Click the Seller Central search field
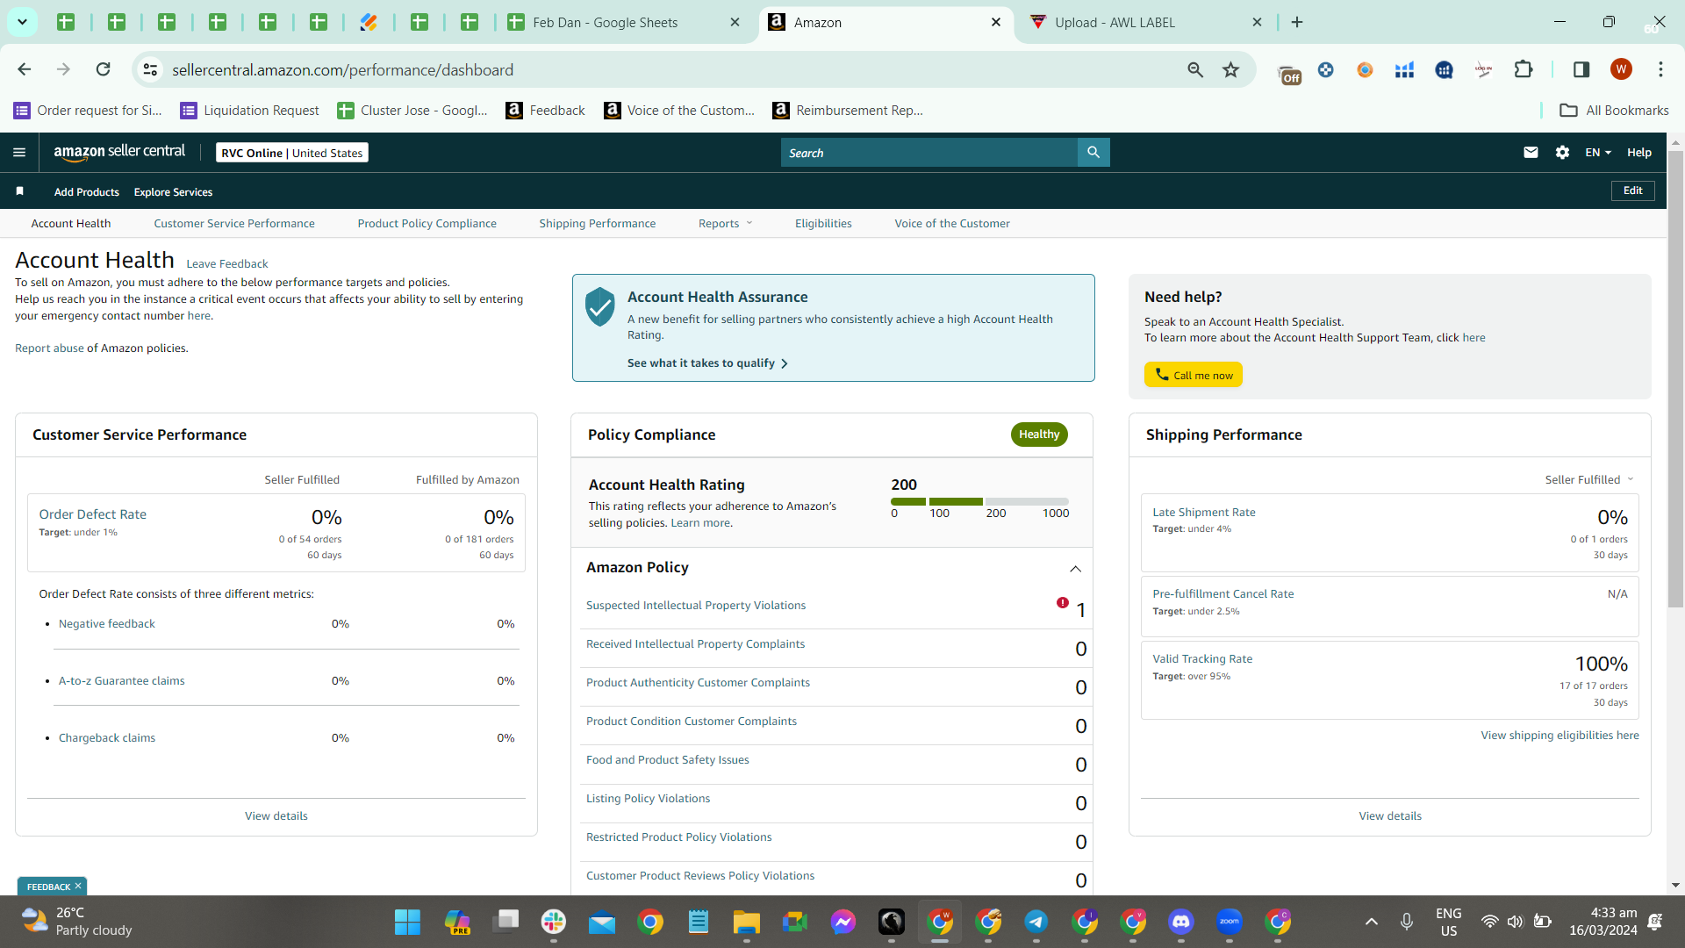This screenshot has height=948, width=1685. point(929,153)
